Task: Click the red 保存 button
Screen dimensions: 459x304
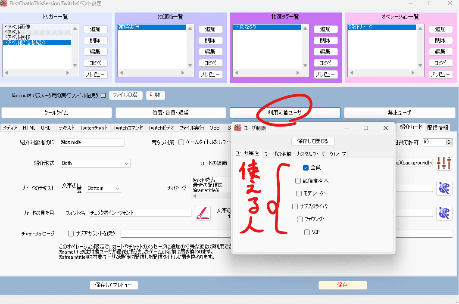Action: coord(343,285)
